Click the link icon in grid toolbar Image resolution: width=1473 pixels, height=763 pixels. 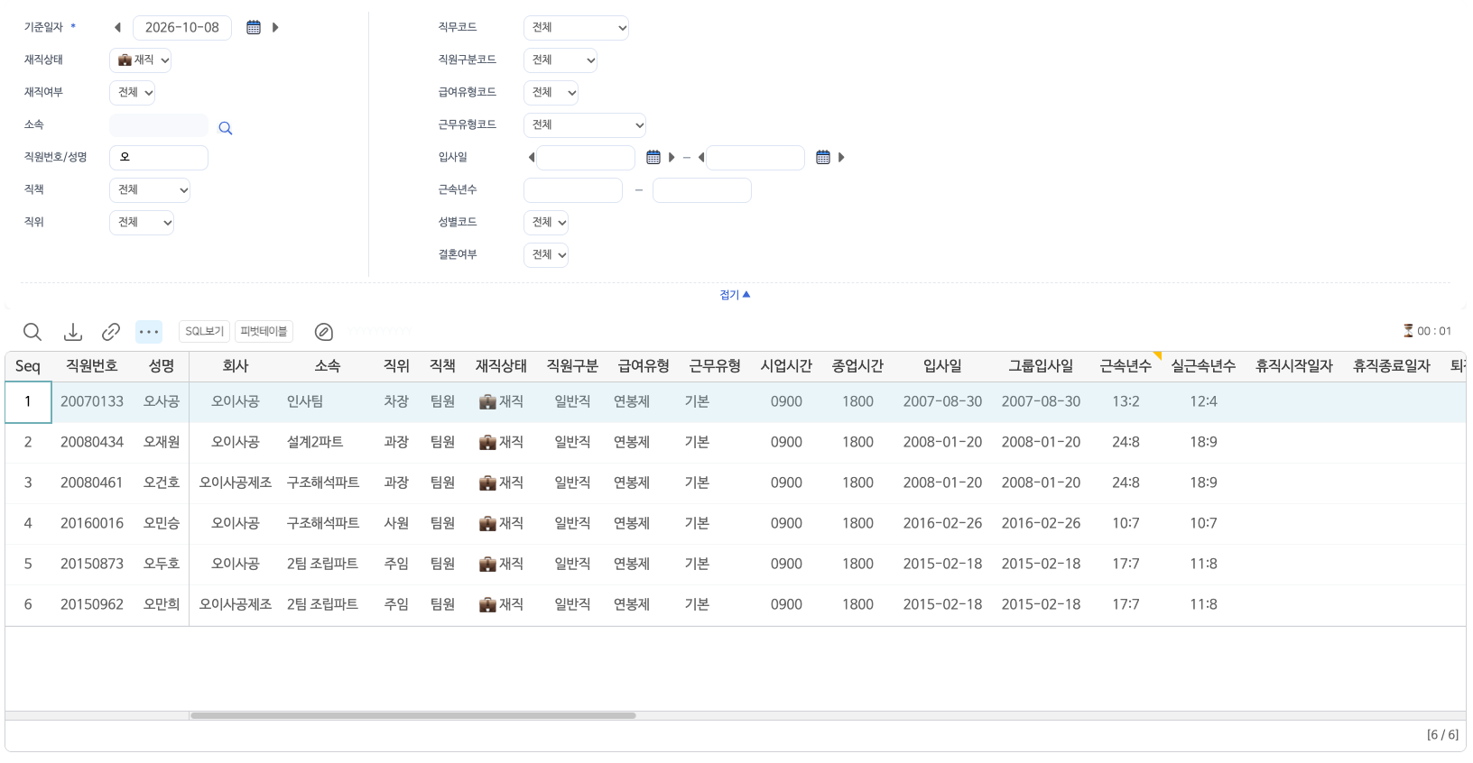pos(111,332)
